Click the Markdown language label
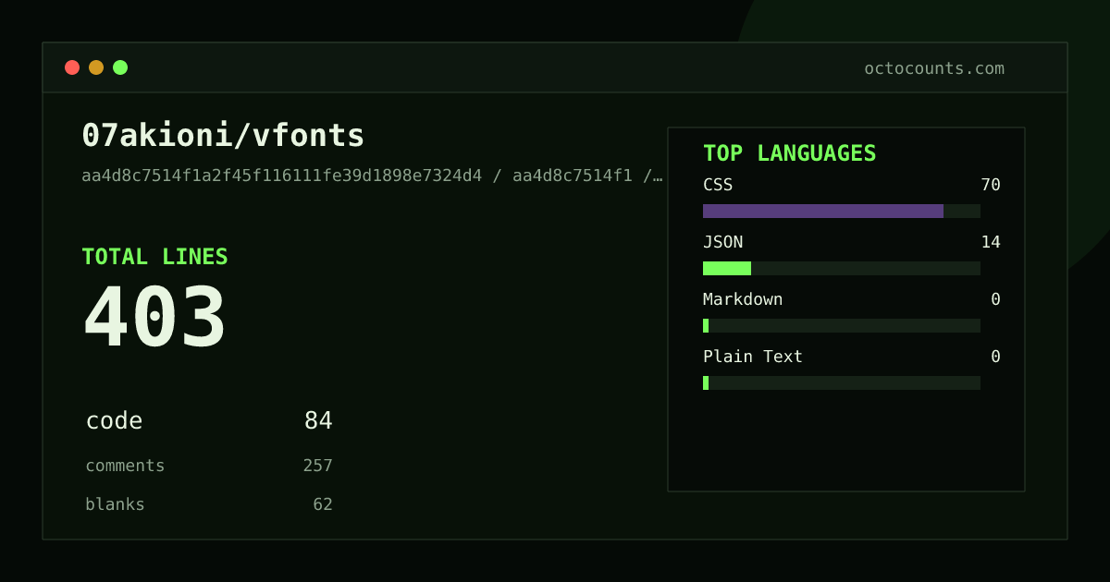 coord(743,299)
